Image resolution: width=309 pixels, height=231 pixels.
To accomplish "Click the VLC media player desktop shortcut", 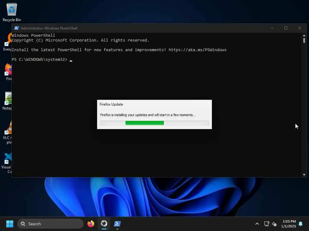I will pyautogui.click(x=8, y=133).
